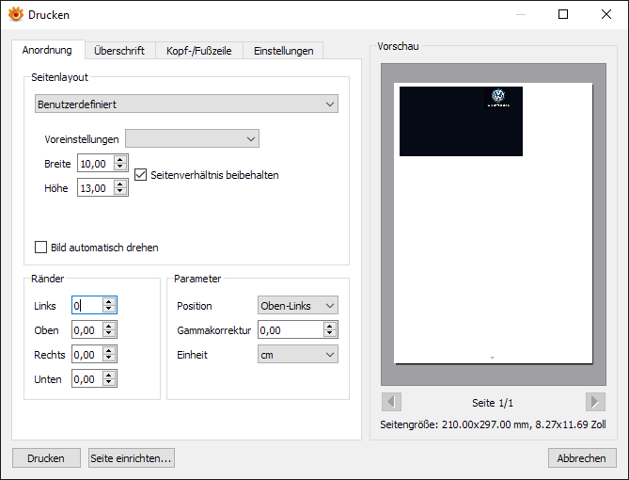Go to next preview page arrow
This screenshot has height=480, width=629.
point(595,402)
